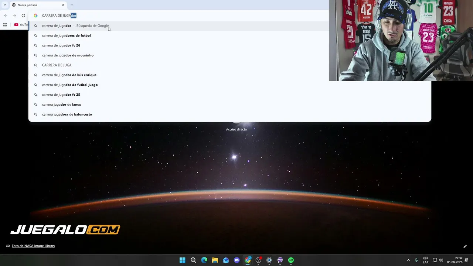Click 'carrera jugadora de baloncesto' suggestion
The image size is (473, 266).
230,115
